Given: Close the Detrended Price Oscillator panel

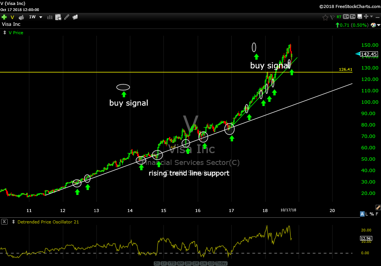Looking at the screenshot, I should pyautogui.click(x=4, y=222).
